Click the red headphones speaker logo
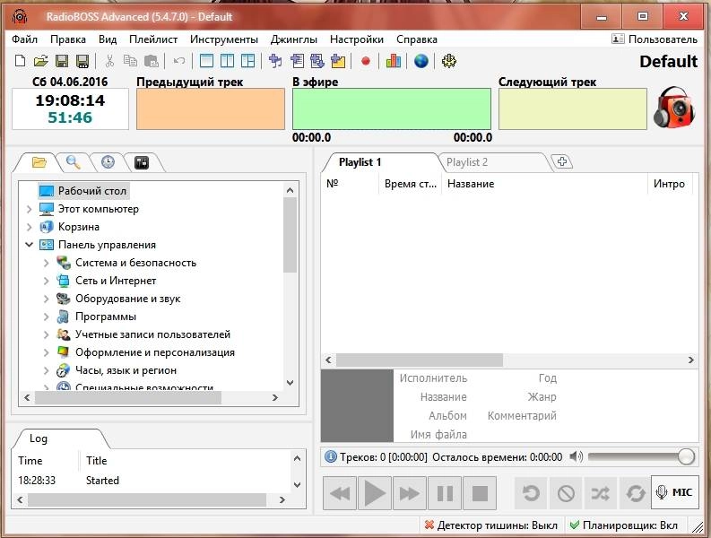711x538 pixels. pyautogui.click(x=674, y=107)
